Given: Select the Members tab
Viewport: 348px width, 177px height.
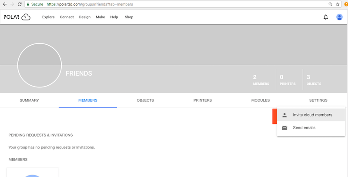Looking at the screenshot, I should [x=88, y=100].
